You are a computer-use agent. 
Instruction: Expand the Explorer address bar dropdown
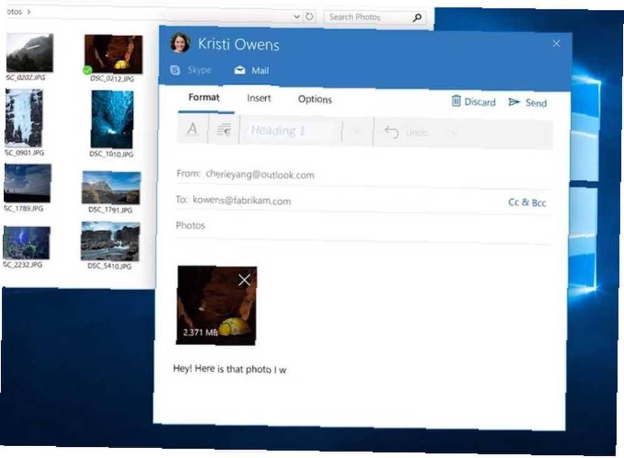click(x=297, y=16)
